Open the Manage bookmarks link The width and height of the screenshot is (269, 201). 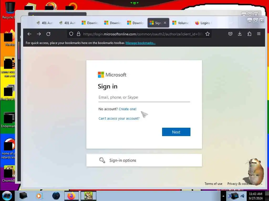tap(141, 43)
